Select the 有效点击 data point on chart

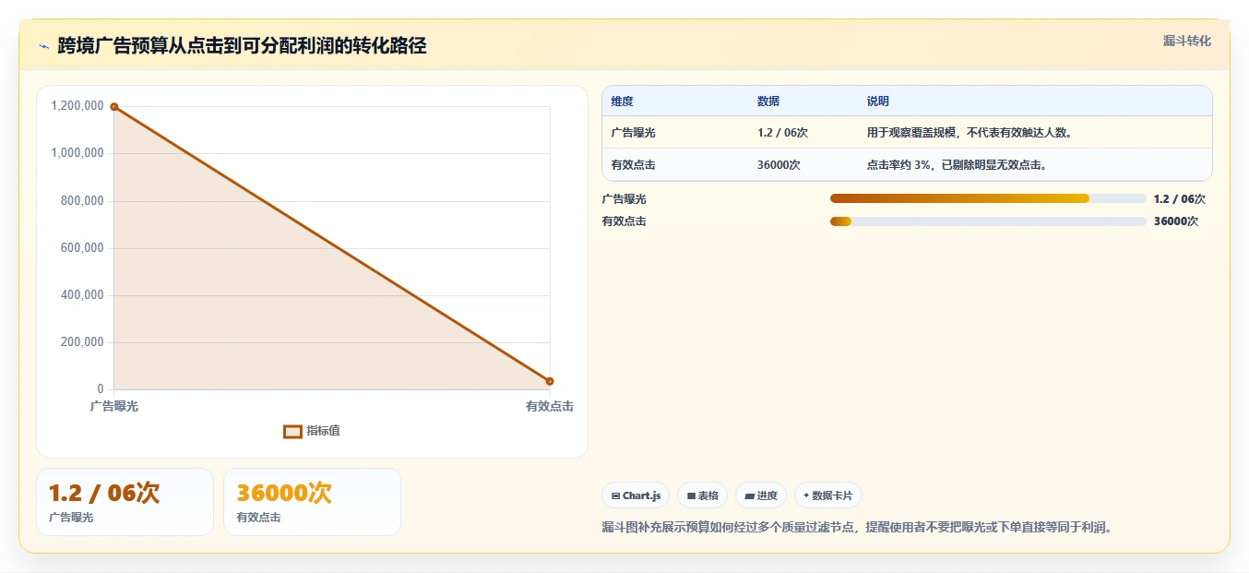click(x=550, y=381)
